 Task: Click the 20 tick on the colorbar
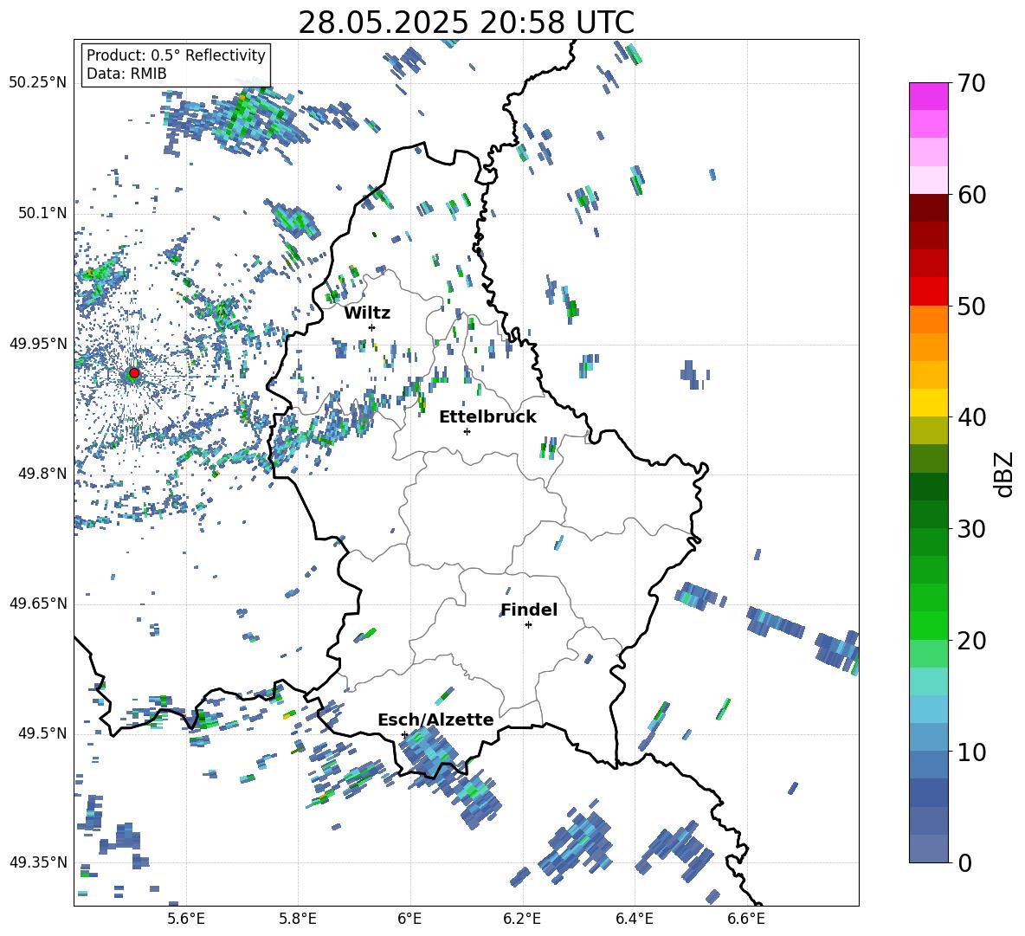pyautogui.click(x=971, y=640)
